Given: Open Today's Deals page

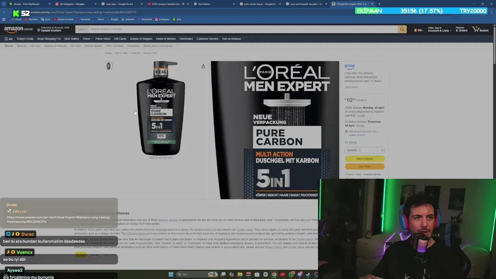Looking at the screenshot, I should (x=25, y=39).
